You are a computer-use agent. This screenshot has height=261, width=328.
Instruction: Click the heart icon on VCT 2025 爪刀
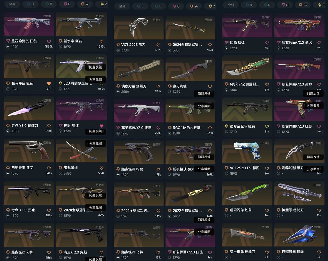[158, 45]
